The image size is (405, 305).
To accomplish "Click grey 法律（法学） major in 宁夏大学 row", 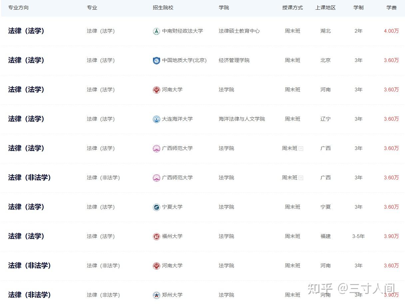I will pyautogui.click(x=101, y=207).
